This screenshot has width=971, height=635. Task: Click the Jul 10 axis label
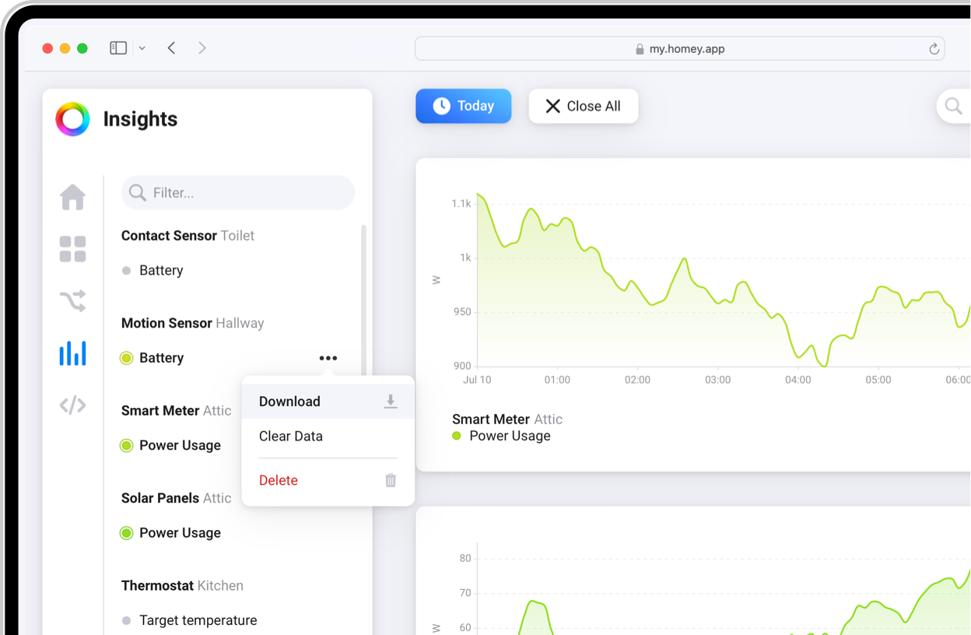[x=477, y=380]
